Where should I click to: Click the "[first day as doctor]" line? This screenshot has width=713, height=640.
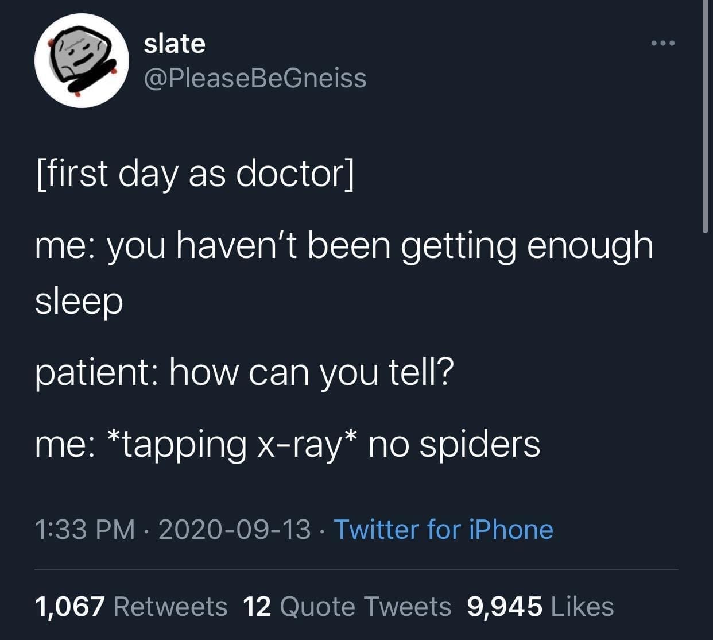195,173
